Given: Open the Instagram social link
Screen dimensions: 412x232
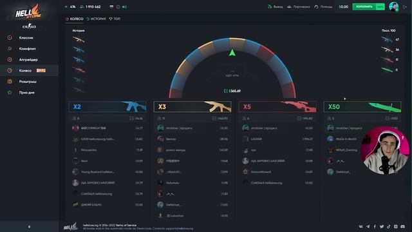Looking at the screenshot, I should coord(396,226).
